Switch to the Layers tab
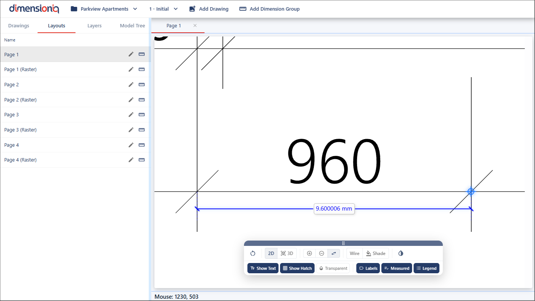This screenshot has width=535, height=301. (94, 26)
